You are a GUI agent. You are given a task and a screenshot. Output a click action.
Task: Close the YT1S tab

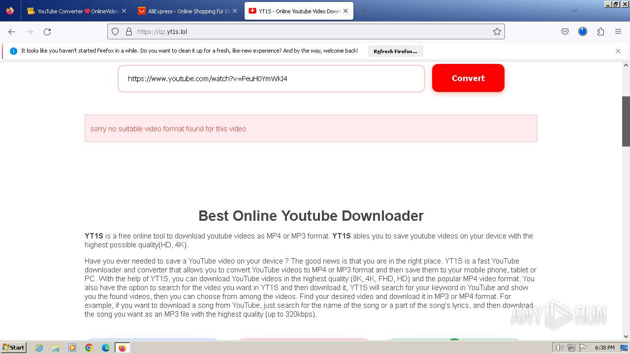(x=346, y=11)
